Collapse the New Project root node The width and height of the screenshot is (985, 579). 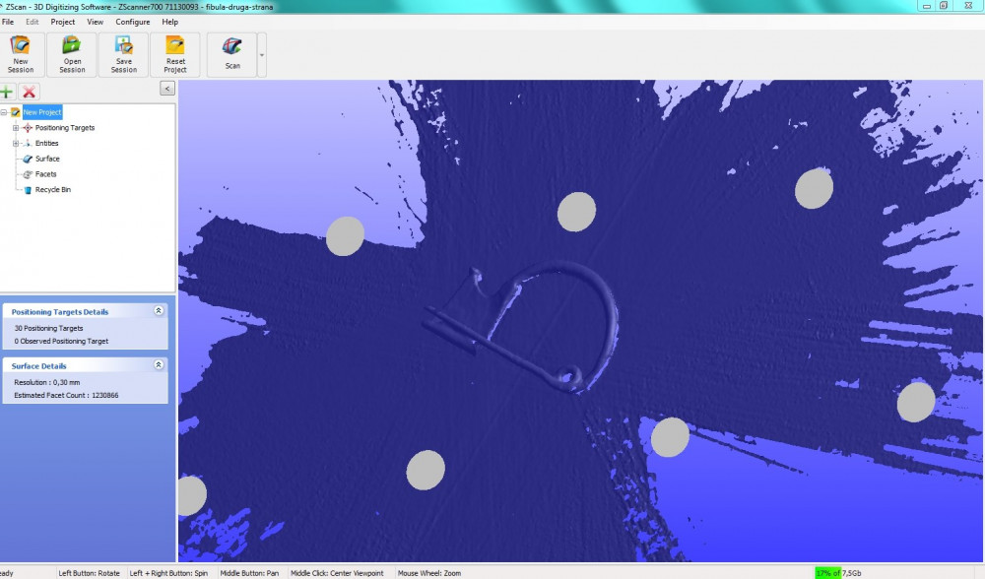pyautogui.click(x=5, y=112)
